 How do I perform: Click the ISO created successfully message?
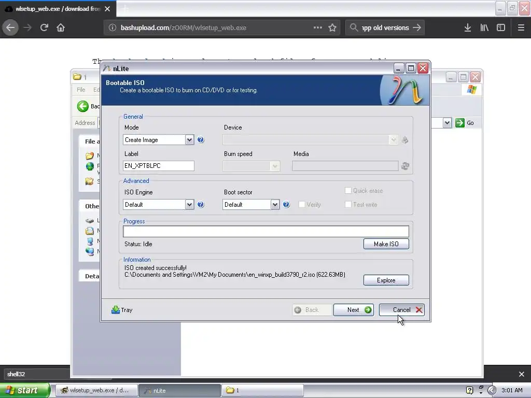click(156, 268)
